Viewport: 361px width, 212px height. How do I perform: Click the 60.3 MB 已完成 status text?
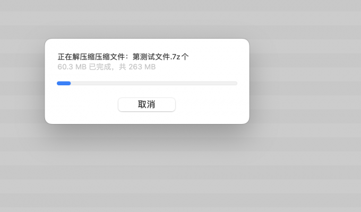coord(84,67)
